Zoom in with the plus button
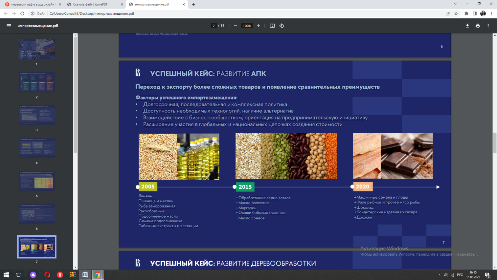This screenshot has width=497, height=280. pos(259,26)
